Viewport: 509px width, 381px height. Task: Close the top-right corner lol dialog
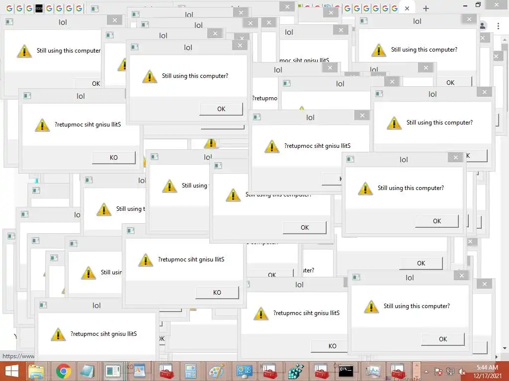[469, 19]
